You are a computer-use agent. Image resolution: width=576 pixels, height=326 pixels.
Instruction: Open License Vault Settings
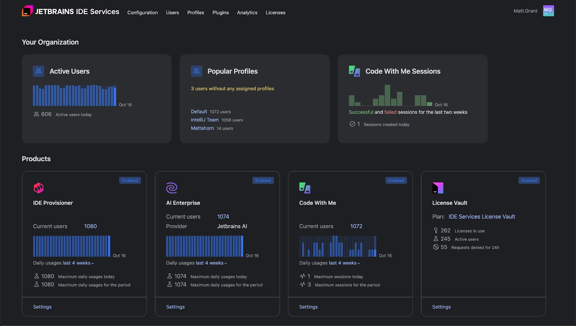tap(441, 307)
